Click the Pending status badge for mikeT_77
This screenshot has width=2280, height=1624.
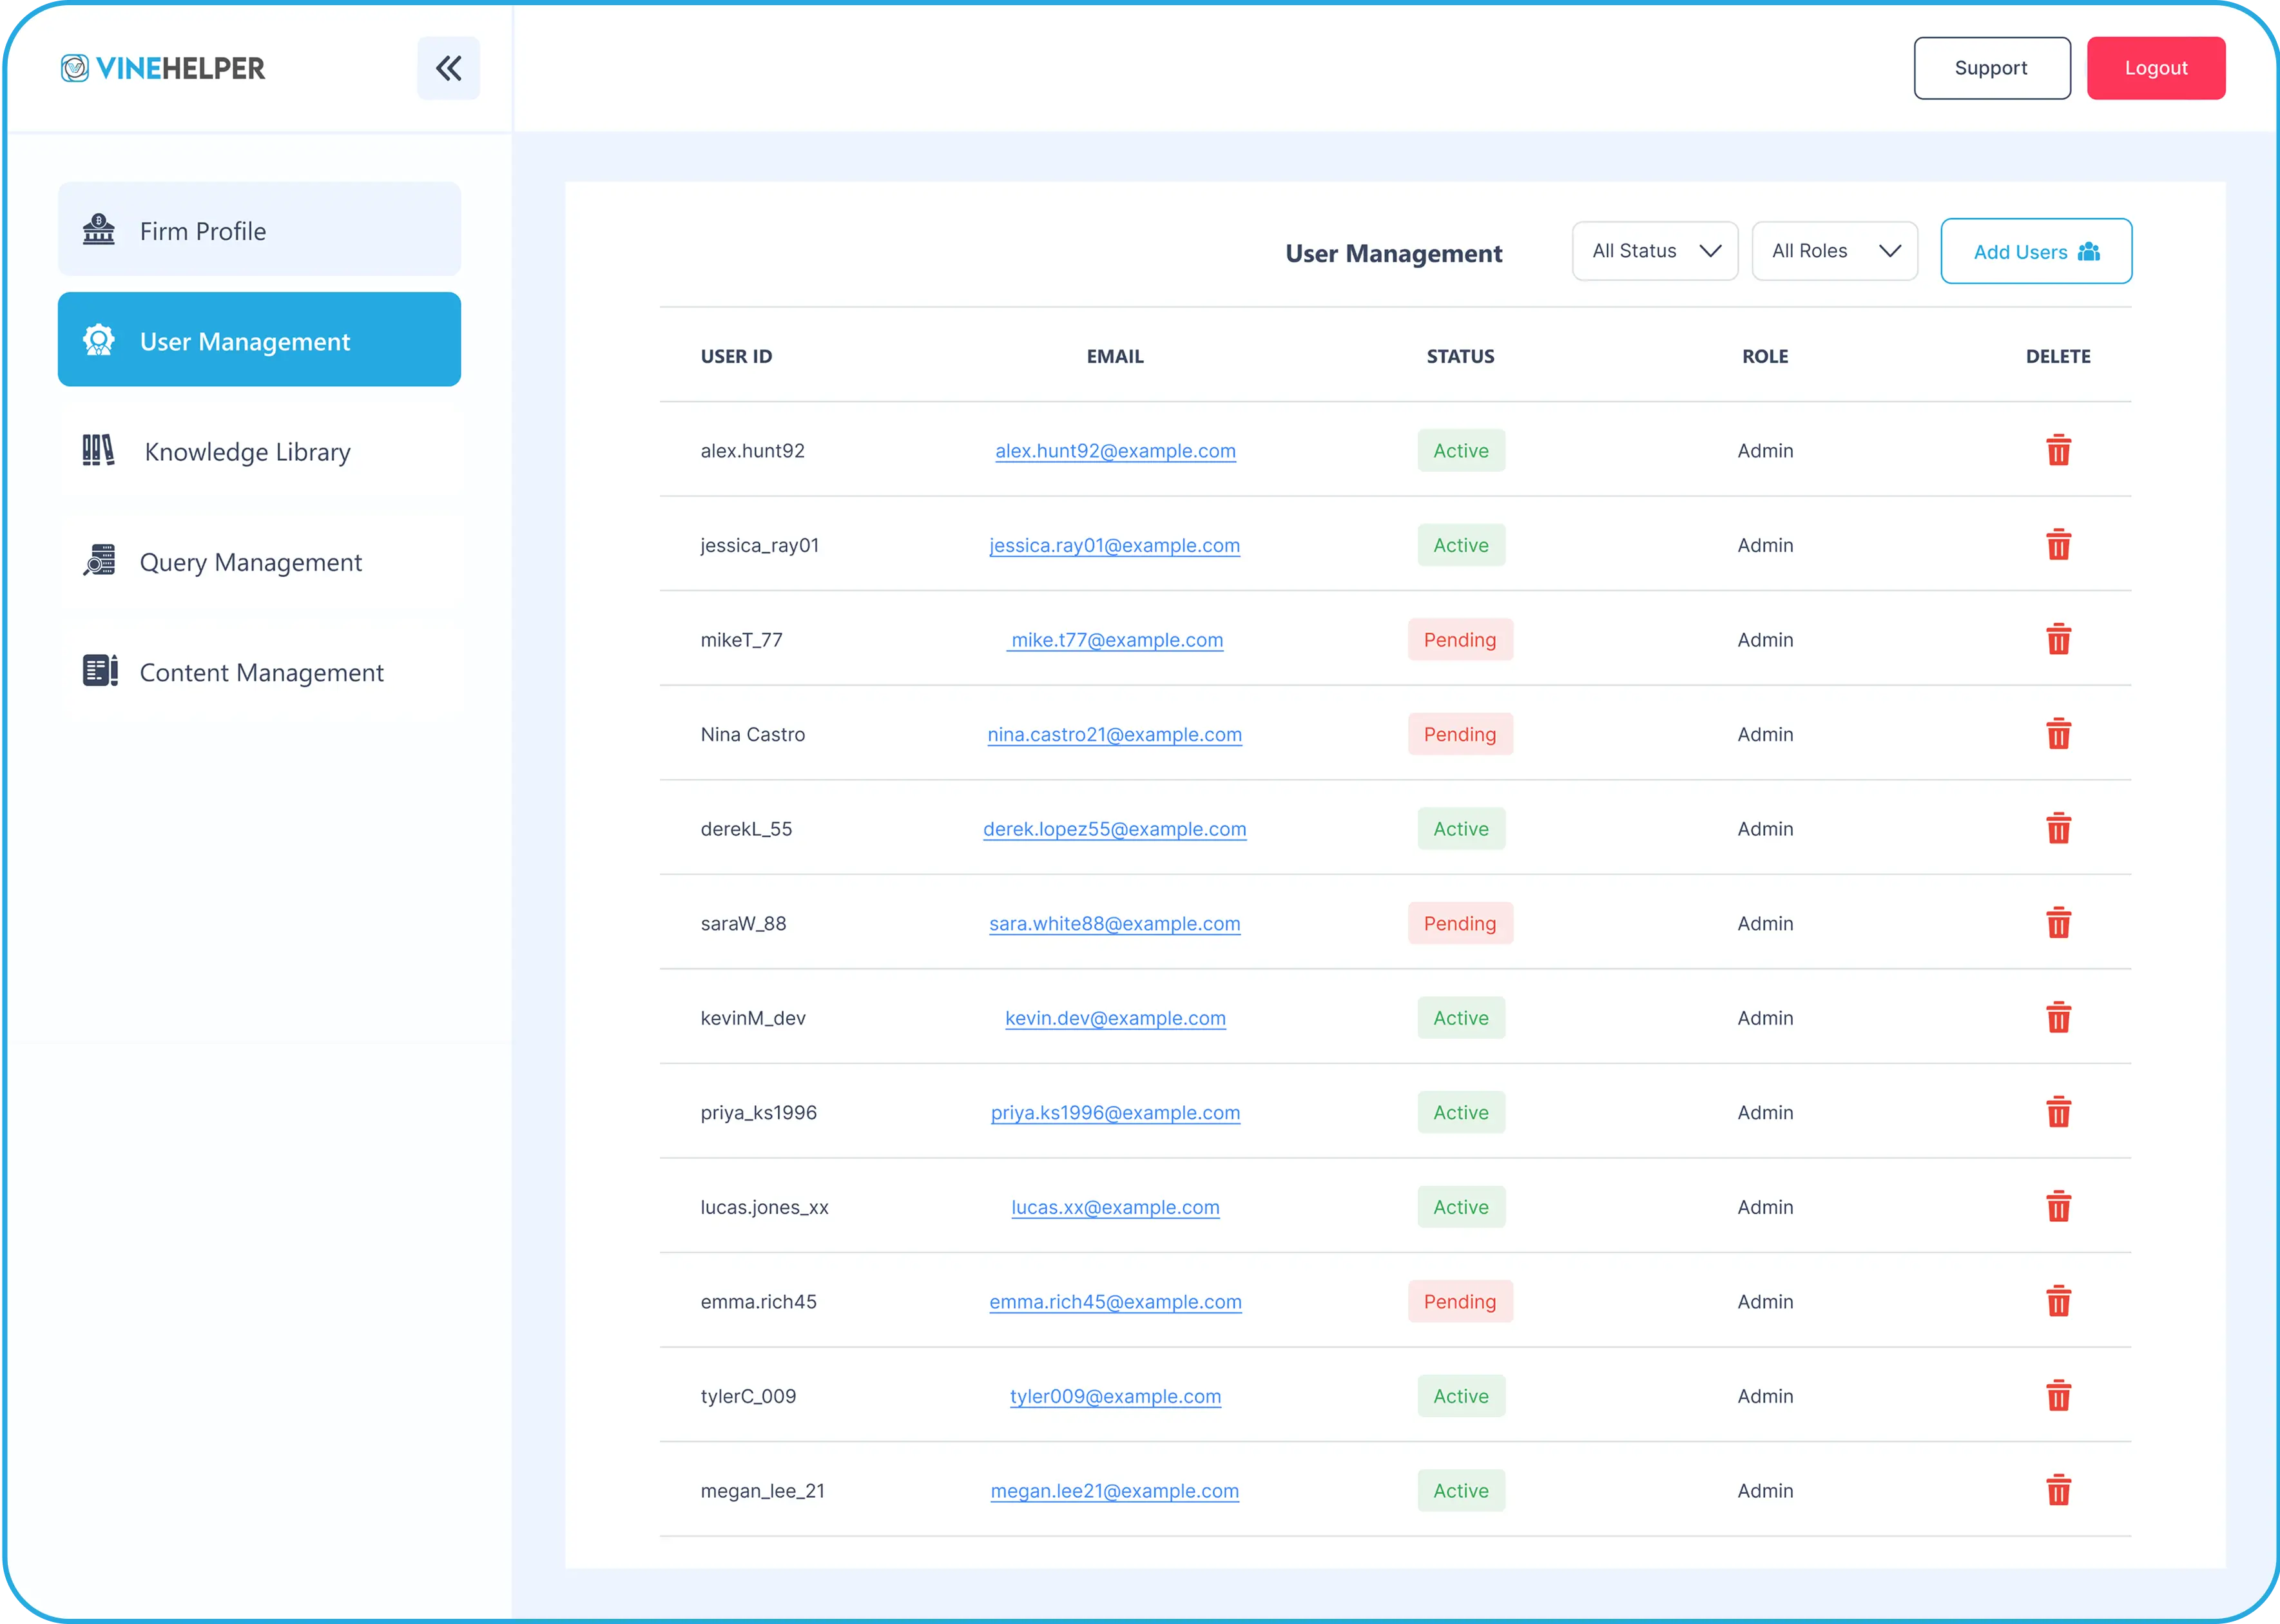click(x=1461, y=640)
